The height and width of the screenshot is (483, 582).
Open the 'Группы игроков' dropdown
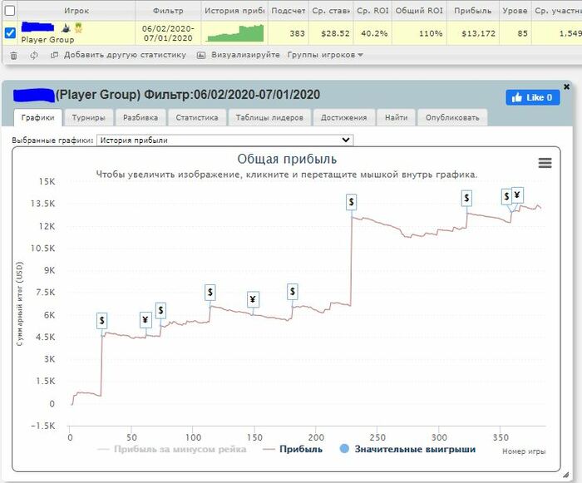click(x=325, y=55)
